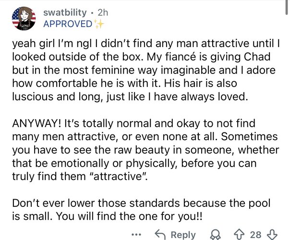The height and width of the screenshot is (240, 290).
Task: Click the vote count 28
Action: [x=255, y=235]
